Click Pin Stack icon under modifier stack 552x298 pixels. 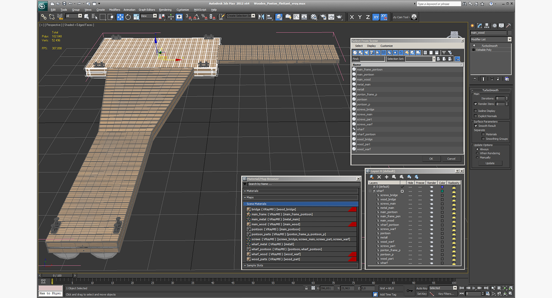point(474,79)
